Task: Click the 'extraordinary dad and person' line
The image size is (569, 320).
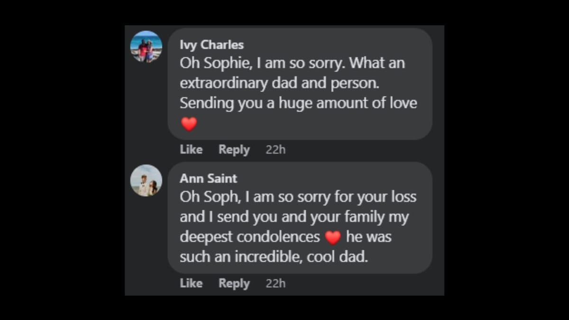Action: [280, 83]
